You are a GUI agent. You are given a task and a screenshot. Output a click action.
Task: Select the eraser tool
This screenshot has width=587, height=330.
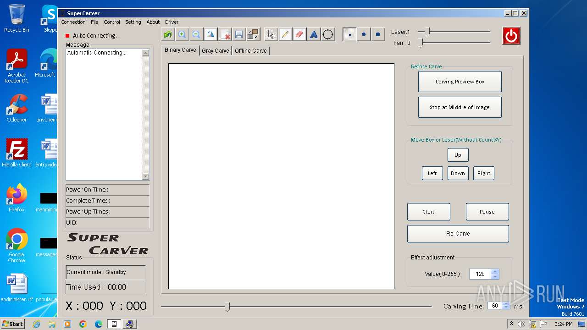point(299,34)
